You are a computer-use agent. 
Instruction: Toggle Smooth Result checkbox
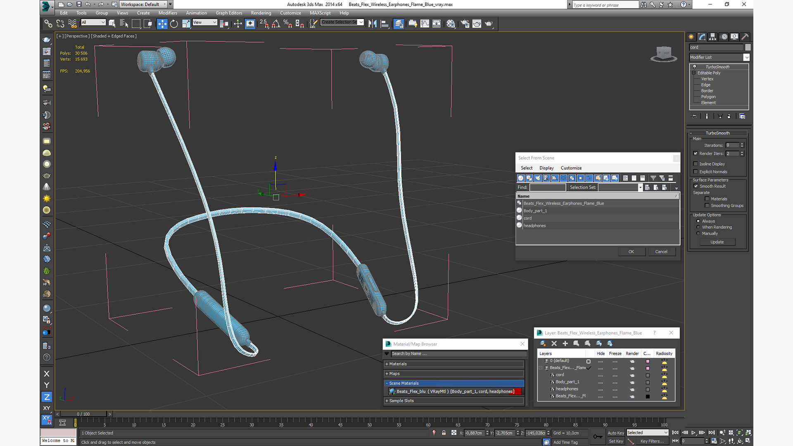[x=696, y=186]
